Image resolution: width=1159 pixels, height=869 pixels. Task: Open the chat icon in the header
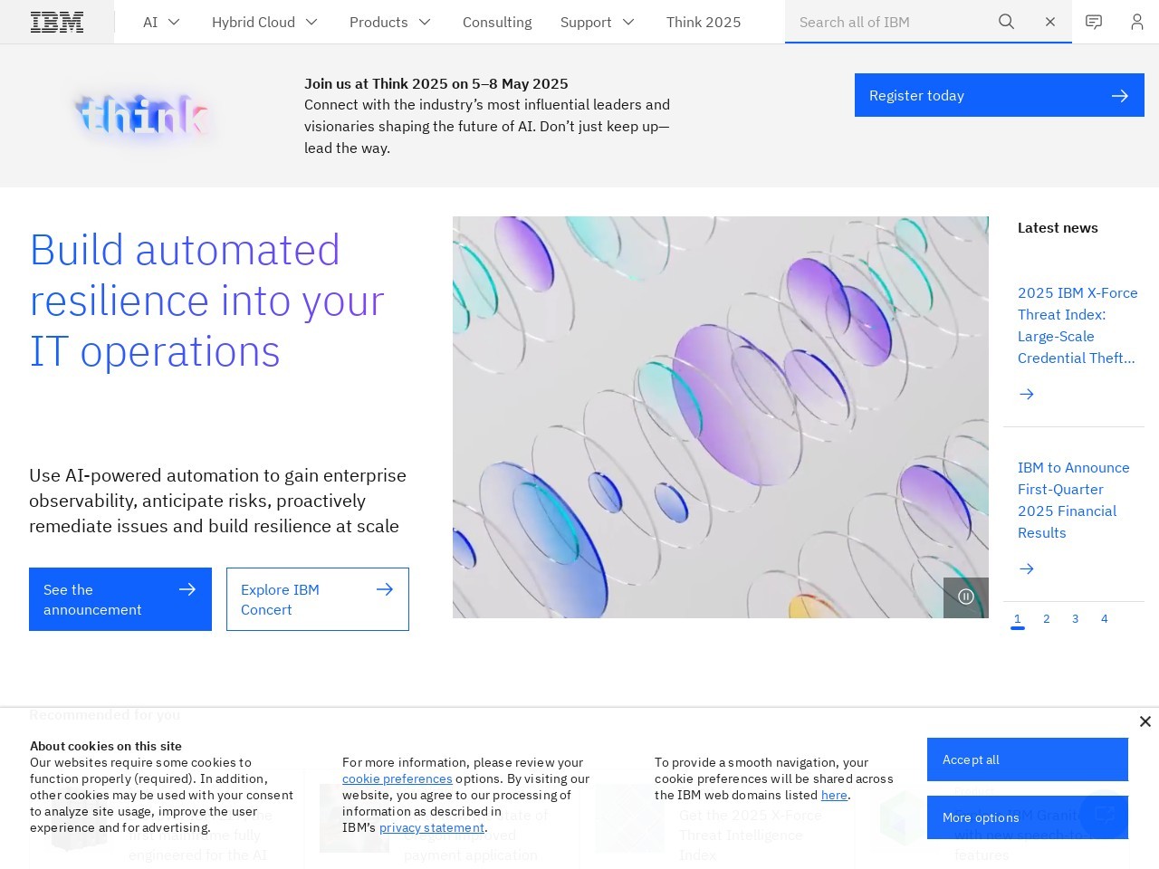pyautogui.click(x=1094, y=22)
